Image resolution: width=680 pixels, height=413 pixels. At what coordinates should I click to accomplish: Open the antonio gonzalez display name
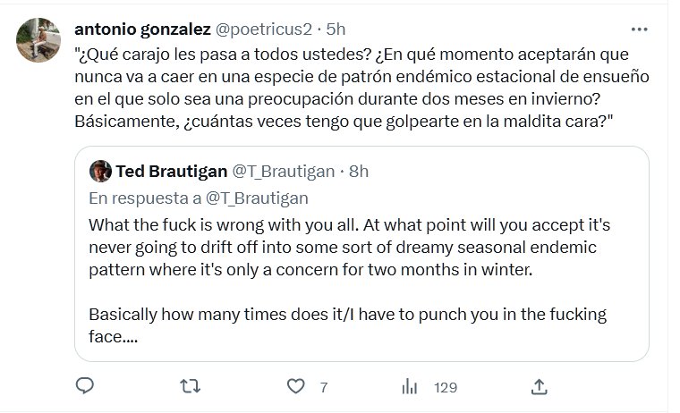pyautogui.click(x=144, y=29)
